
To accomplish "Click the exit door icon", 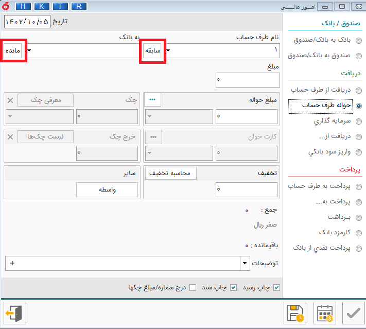I will point(13,313).
